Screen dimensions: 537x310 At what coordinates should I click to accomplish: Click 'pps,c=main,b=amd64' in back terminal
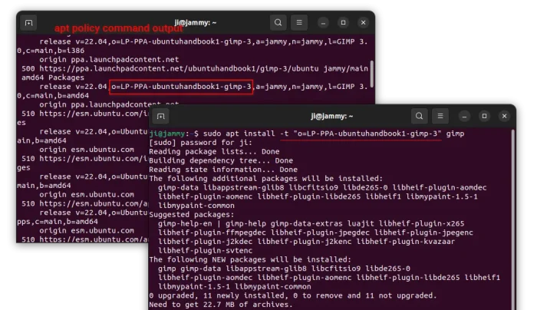[x=58, y=222]
